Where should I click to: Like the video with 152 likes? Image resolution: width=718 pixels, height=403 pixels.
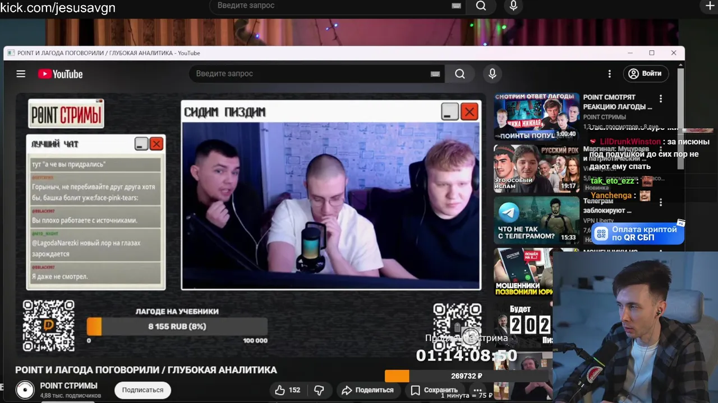coord(288,390)
